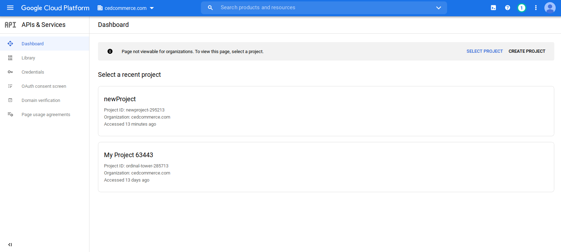Expand the search bar dropdown chevron
The height and width of the screenshot is (252, 561).
439,8
